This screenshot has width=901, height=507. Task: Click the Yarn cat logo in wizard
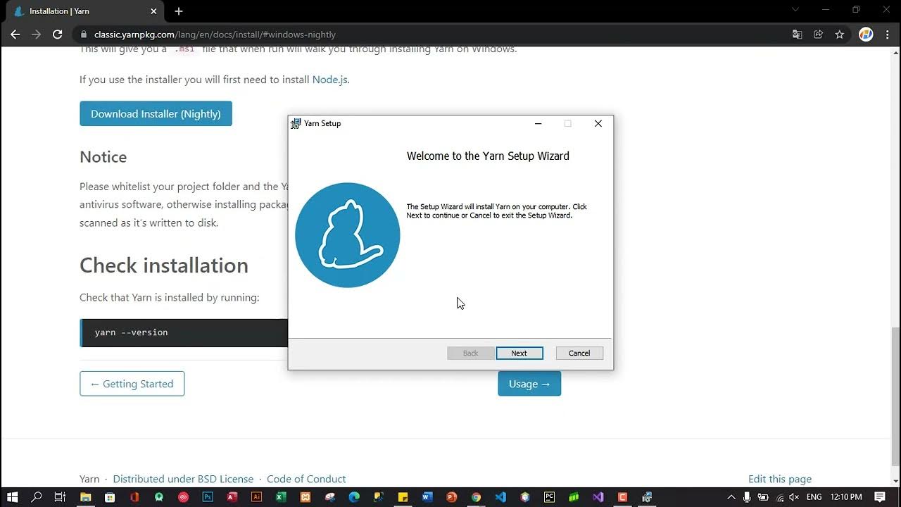coord(348,235)
